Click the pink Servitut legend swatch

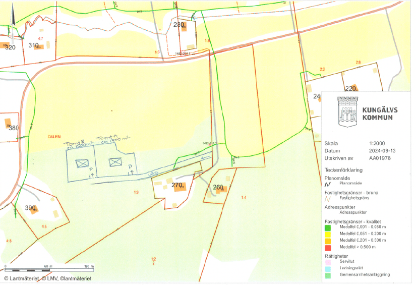tap(328, 262)
